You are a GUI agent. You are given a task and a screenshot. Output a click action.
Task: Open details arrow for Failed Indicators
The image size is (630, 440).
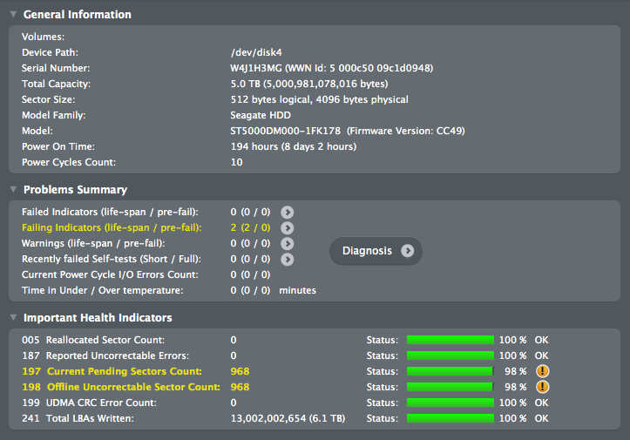tap(287, 213)
